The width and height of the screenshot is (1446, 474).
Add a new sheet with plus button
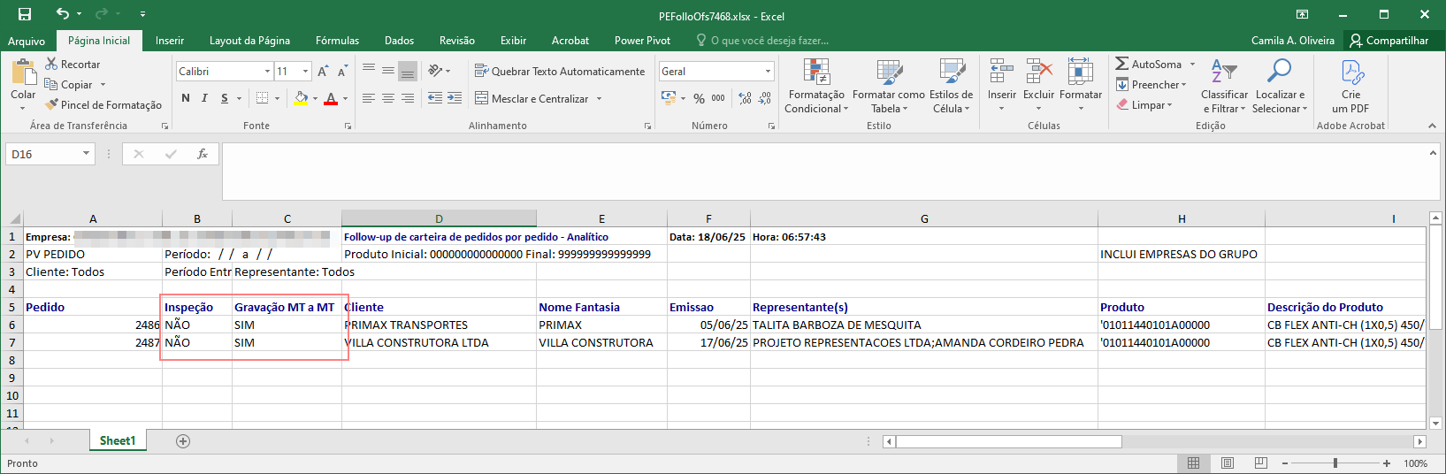click(x=183, y=441)
